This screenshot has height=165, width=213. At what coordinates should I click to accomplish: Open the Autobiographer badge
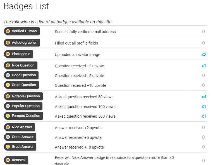[x=22, y=43]
